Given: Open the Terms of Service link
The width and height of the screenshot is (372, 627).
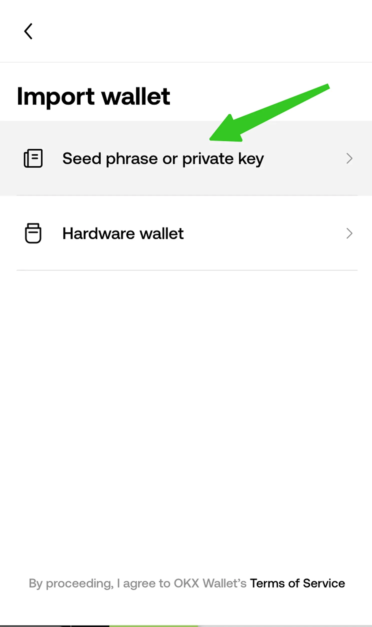Looking at the screenshot, I should [297, 583].
